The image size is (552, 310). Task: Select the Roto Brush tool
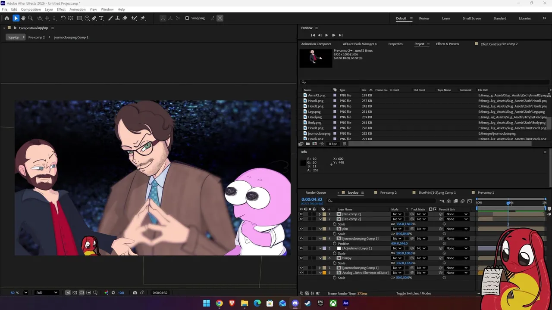(134, 18)
